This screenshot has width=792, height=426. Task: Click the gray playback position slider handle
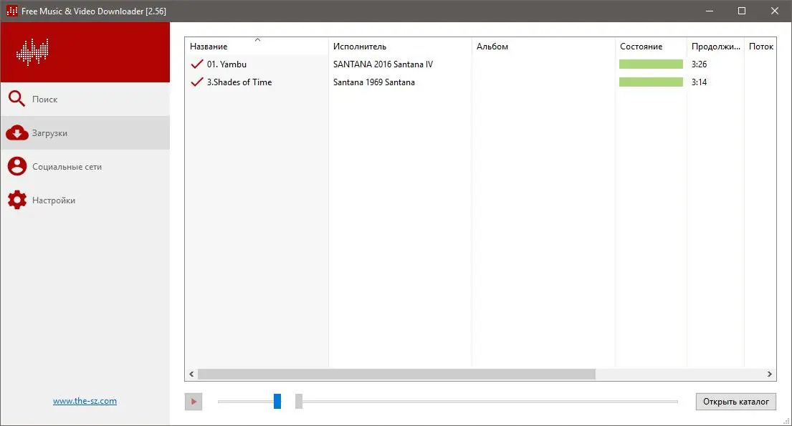coord(299,401)
